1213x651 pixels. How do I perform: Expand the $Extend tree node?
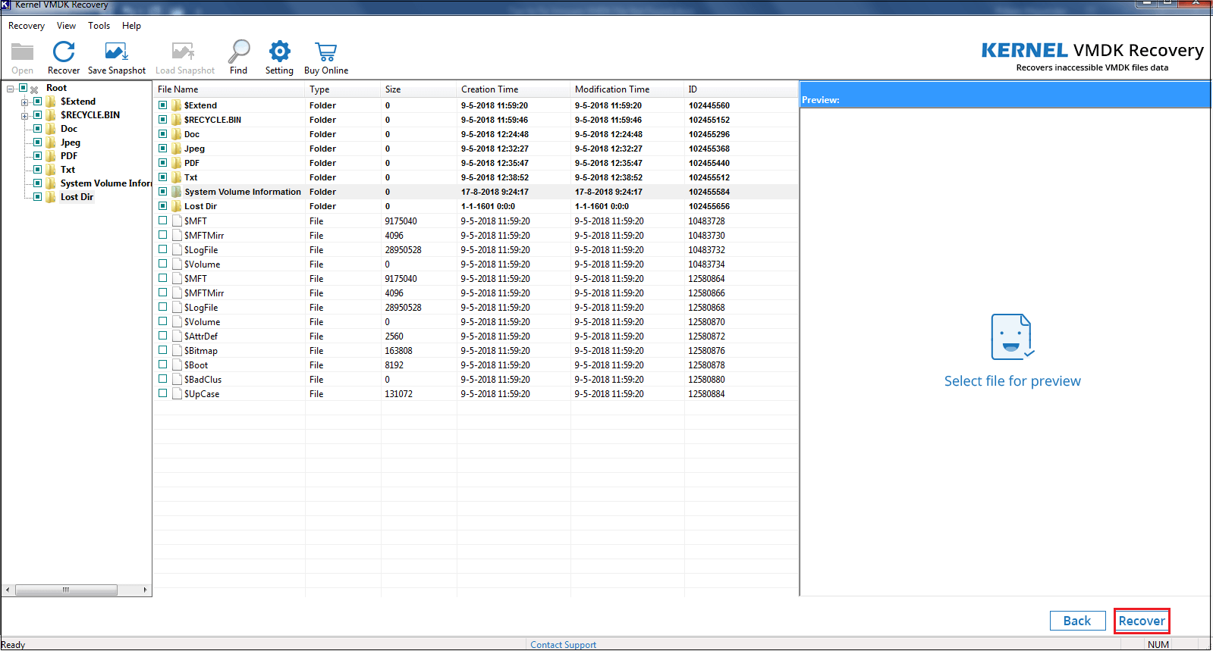click(x=24, y=102)
